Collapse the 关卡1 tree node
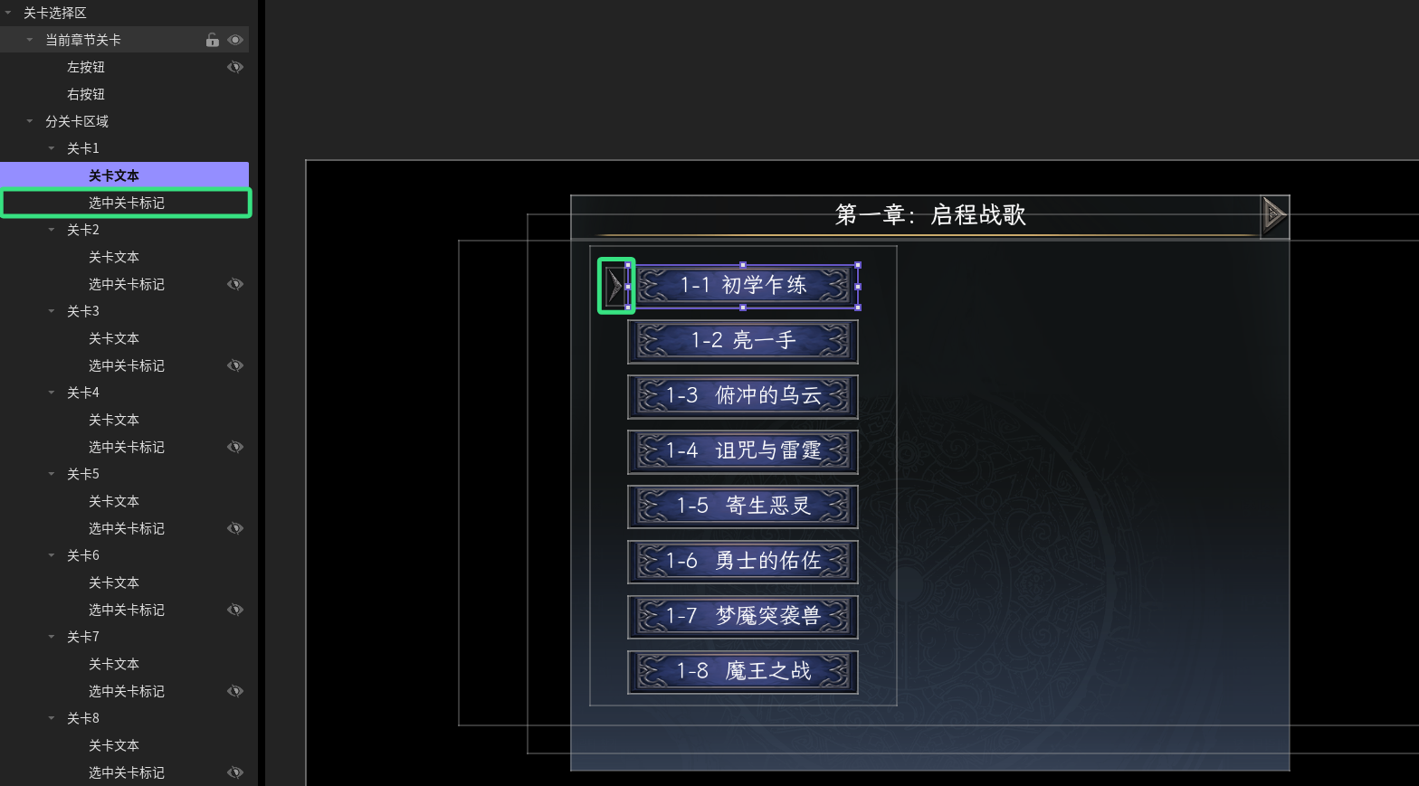Viewport: 1419px width, 786px height. [52, 148]
